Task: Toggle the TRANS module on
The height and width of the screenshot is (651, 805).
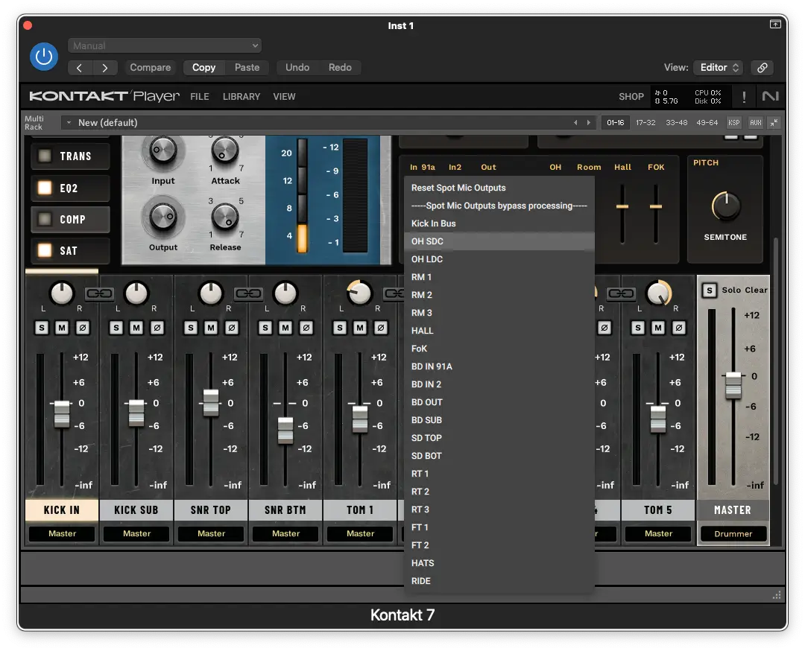Action: click(70, 156)
